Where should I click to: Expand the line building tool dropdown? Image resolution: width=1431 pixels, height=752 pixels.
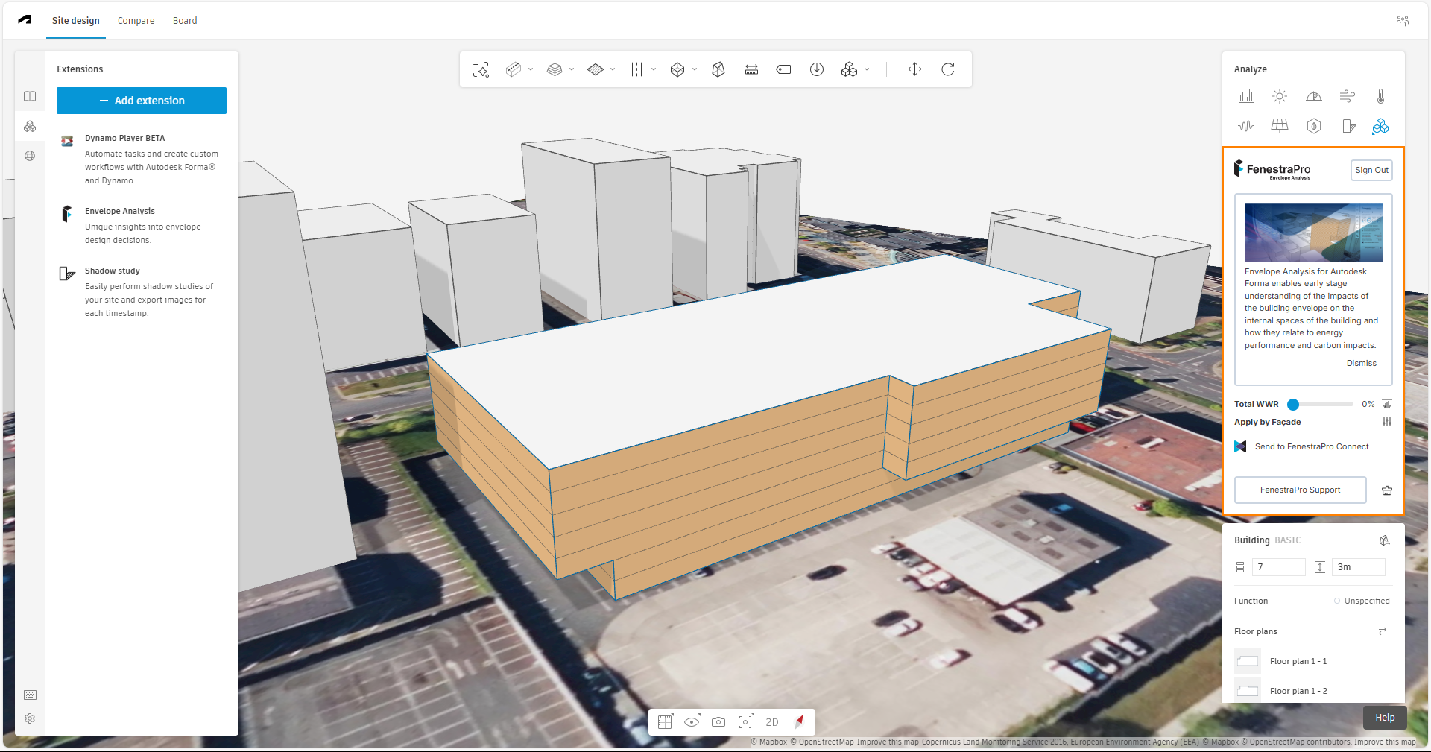click(531, 69)
